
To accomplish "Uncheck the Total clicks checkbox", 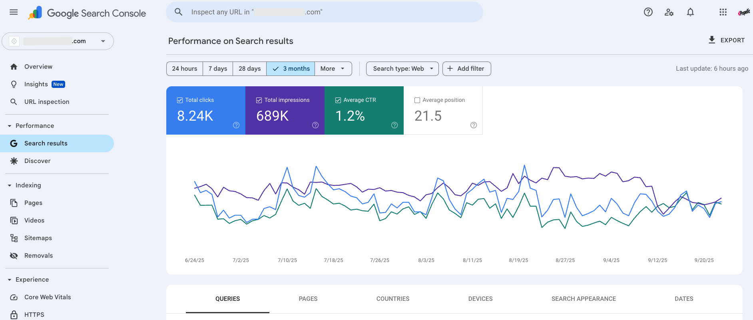I will click(180, 100).
